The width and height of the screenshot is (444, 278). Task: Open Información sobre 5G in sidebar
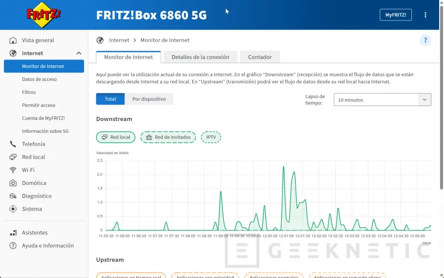pyautogui.click(x=46, y=131)
